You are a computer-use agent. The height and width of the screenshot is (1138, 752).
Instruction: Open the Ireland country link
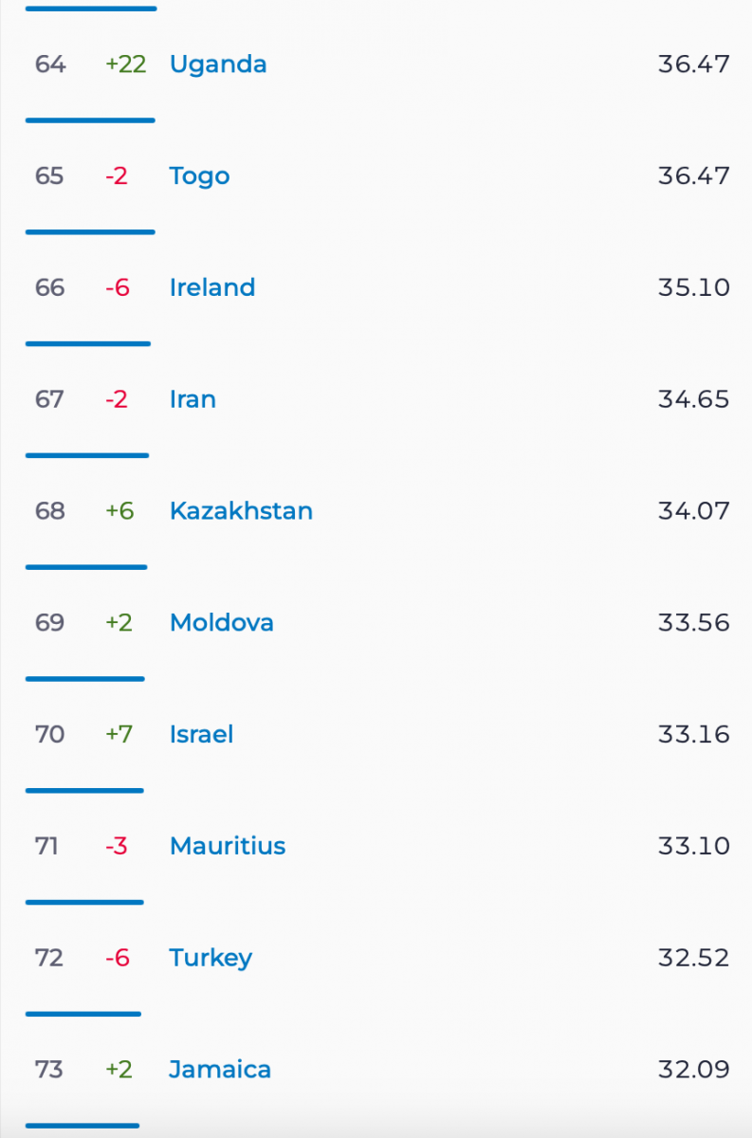pos(212,287)
